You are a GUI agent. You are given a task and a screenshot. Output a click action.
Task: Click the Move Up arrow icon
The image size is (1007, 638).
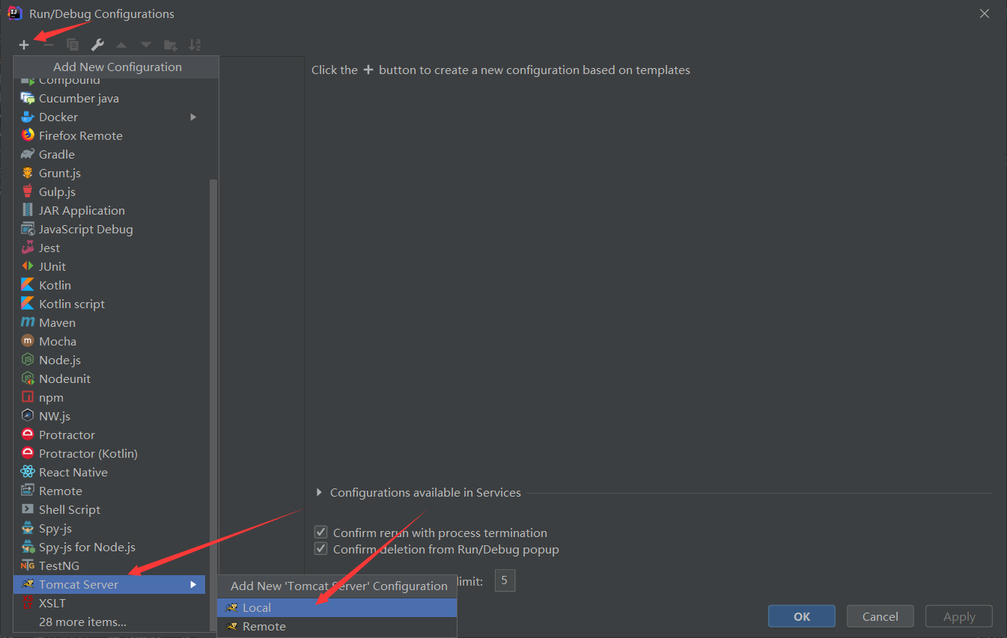[121, 45]
